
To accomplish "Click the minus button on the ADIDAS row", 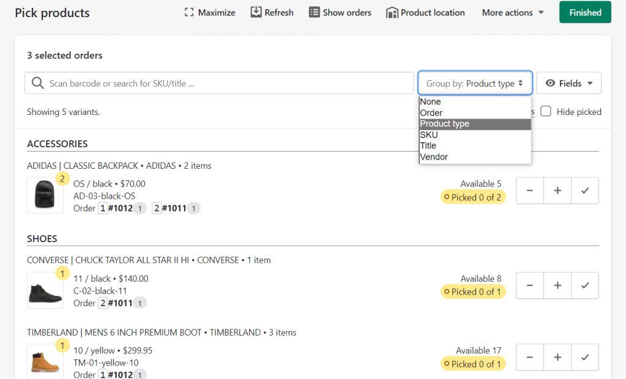I will [x=529, y=190].
